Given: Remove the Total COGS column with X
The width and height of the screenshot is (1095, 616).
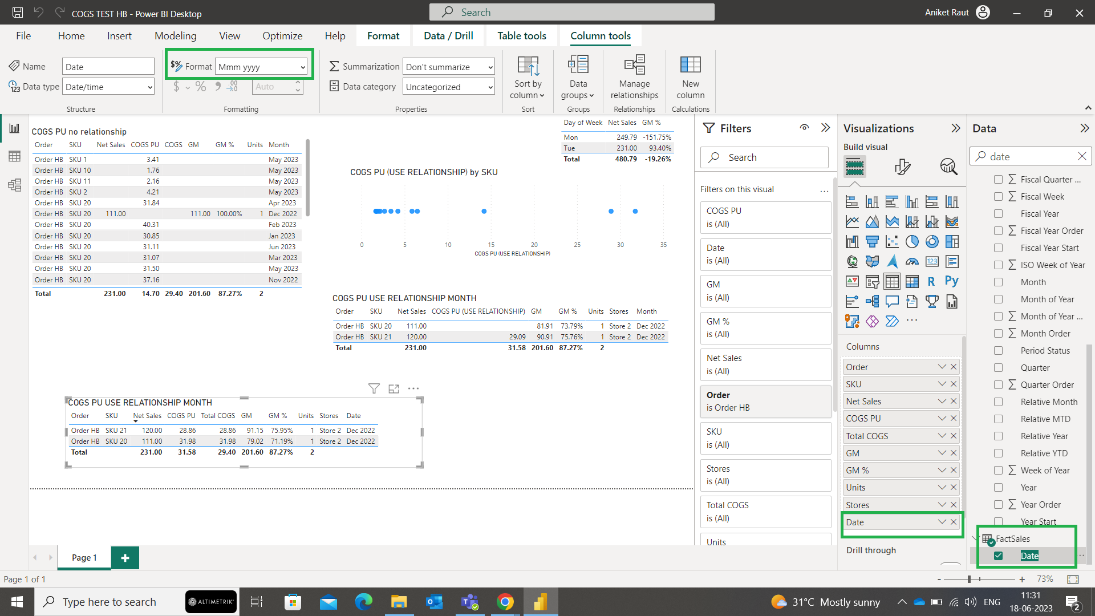Looking at the screenshot, I should pyautogui.click(x=954, y=436).
